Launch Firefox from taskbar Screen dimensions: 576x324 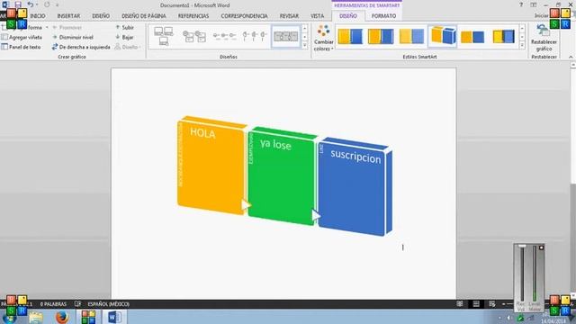pyautogui.click(x=62, y=317)
